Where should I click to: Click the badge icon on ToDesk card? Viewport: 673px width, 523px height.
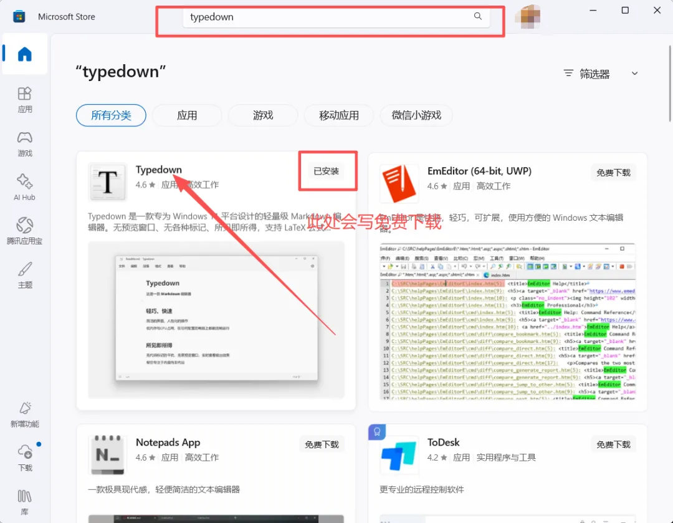(377, 431)
